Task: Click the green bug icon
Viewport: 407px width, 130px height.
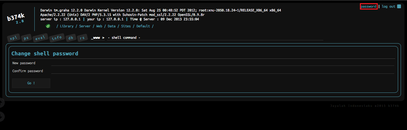Action: click(48, 26)
